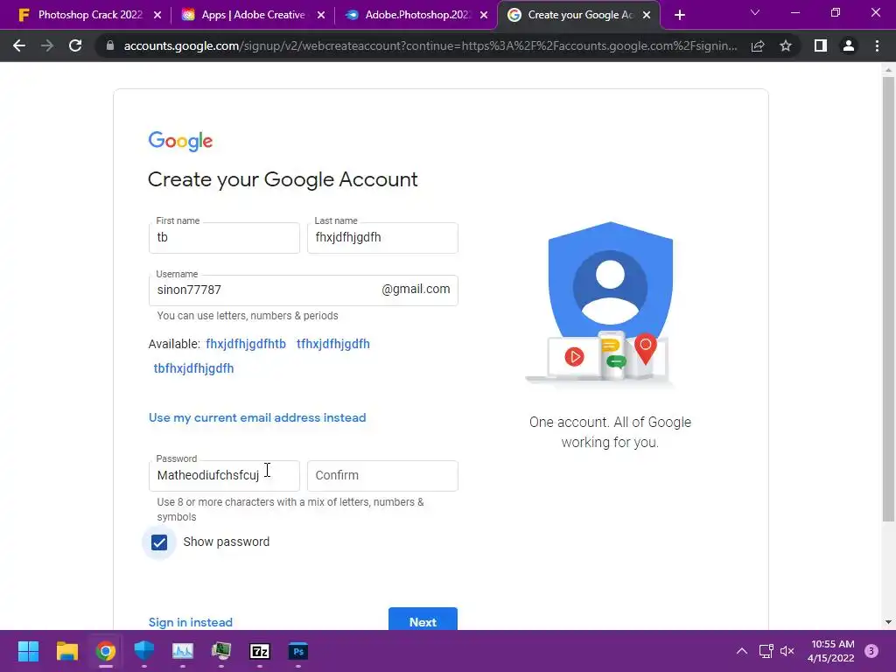
Task: Open Windows Security shield in taskbar
Action: [144, 651]
